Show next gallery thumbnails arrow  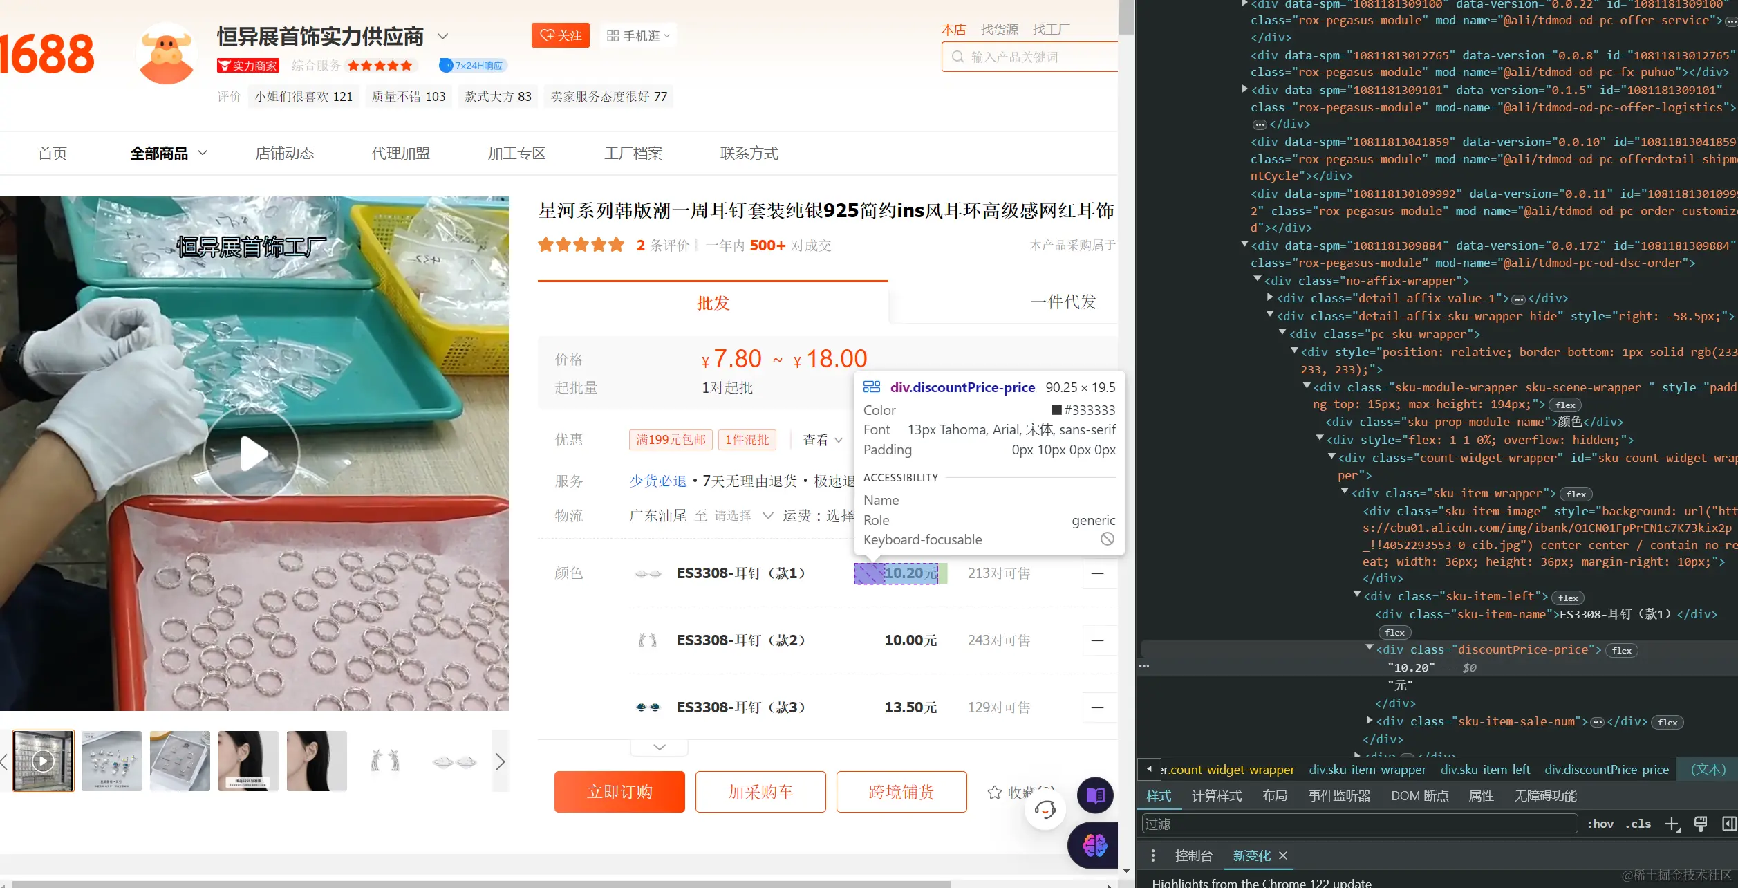[x=501, y=761]
